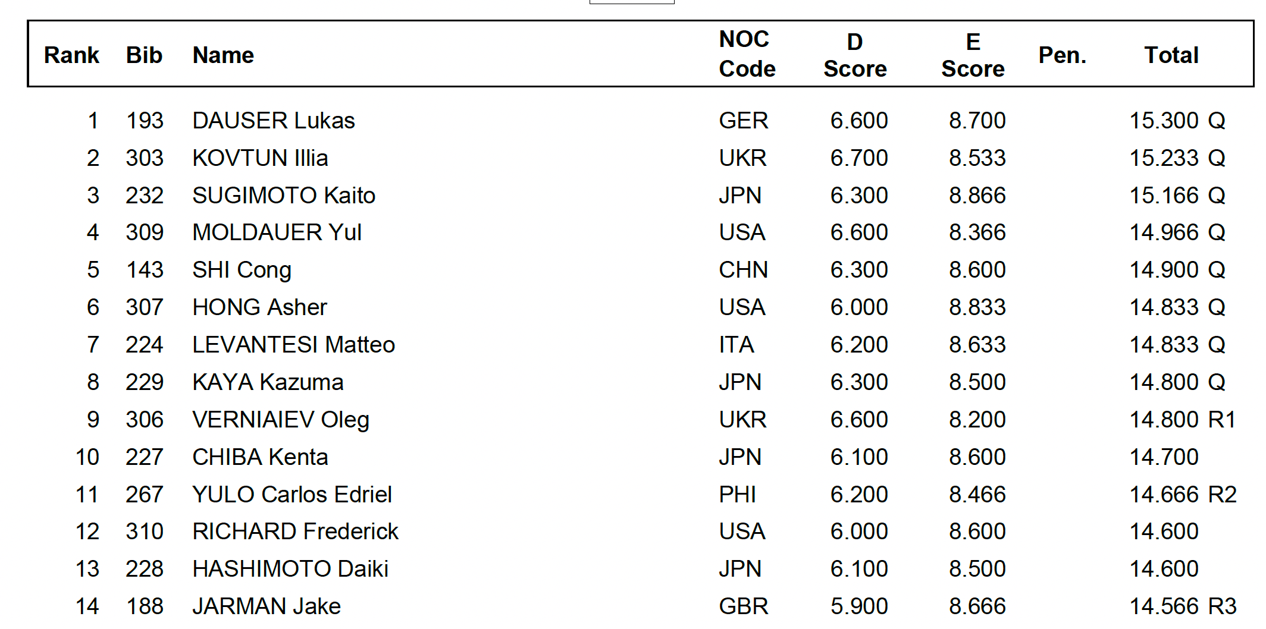
Task: Select the name RICHARD Frederick
Action: coord(295,531)
